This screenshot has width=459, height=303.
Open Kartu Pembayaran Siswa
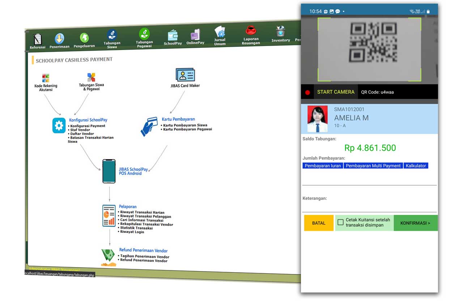pyautogui.click(x=185, y=125)
